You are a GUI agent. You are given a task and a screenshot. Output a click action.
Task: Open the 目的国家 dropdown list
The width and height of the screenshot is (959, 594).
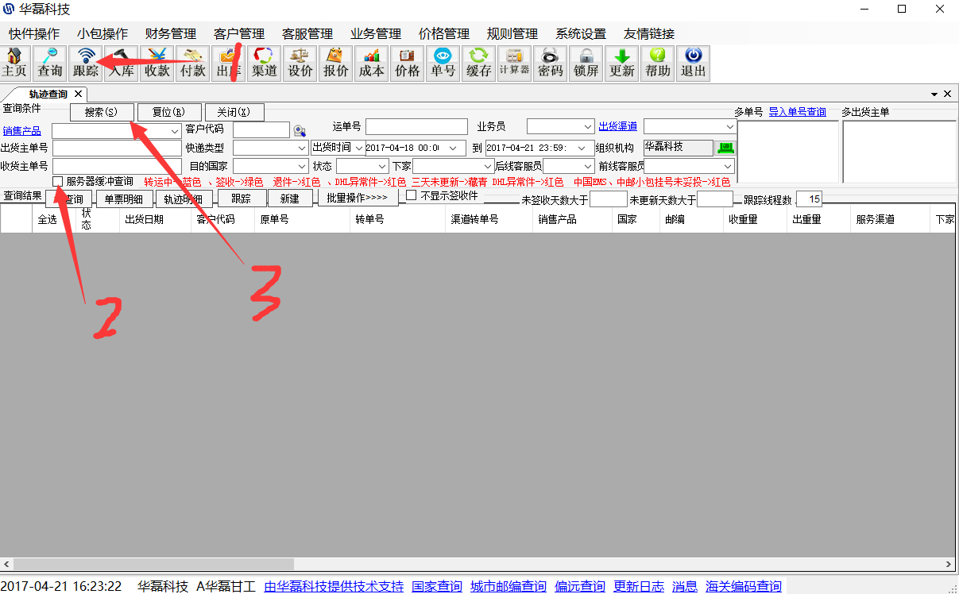pos(302,167)
